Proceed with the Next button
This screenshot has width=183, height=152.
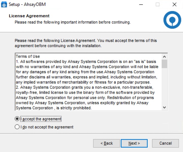click(134, 143)
